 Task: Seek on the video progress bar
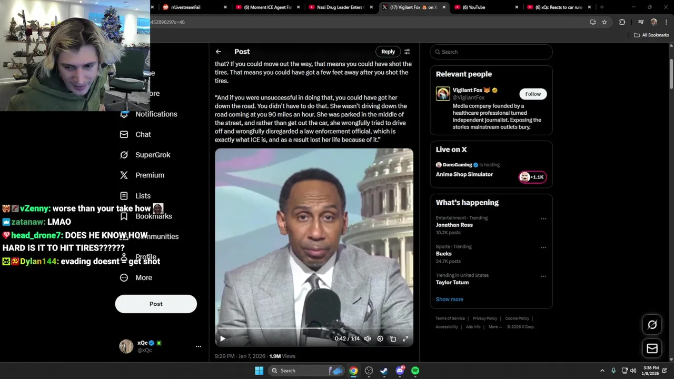(x=314, y=328)
